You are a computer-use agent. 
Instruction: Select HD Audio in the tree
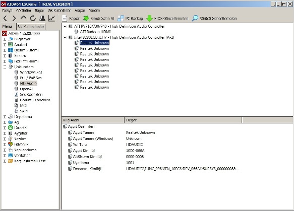[28, 83]
